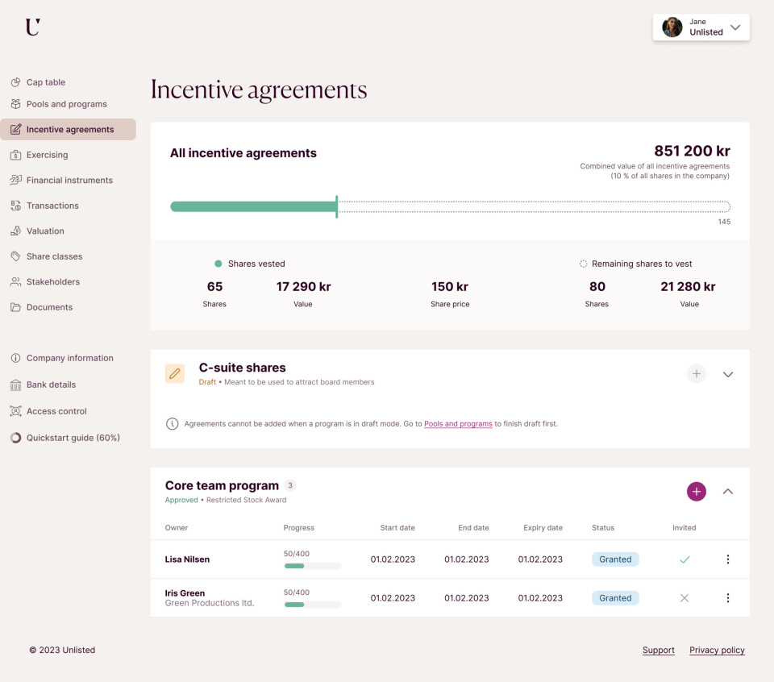Image resolution: width=774 pixels, height=682 pixels.
Task: Open the Privacy policy footer link
Action: (x=717, y=651)
